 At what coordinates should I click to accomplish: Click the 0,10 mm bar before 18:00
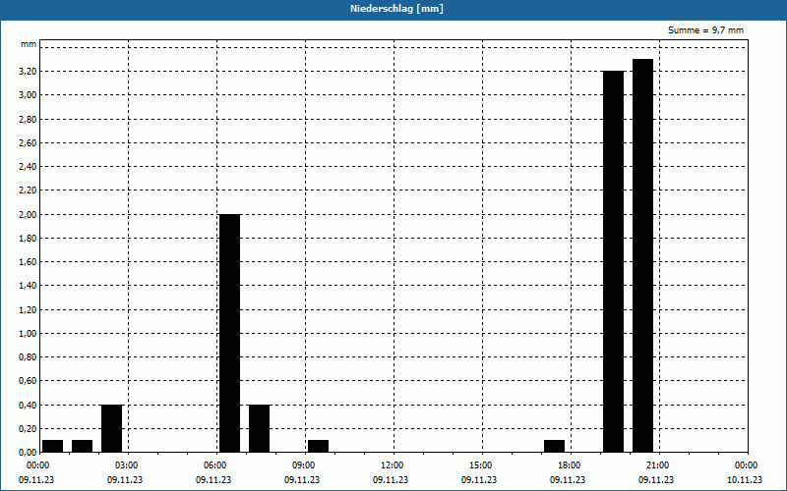tap(554, 446)
